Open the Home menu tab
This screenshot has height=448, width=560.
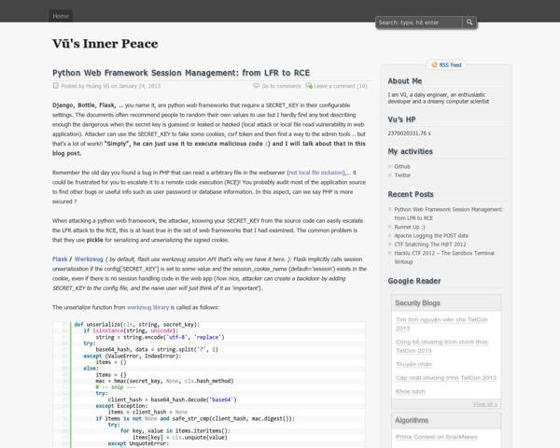click(61, 16)
